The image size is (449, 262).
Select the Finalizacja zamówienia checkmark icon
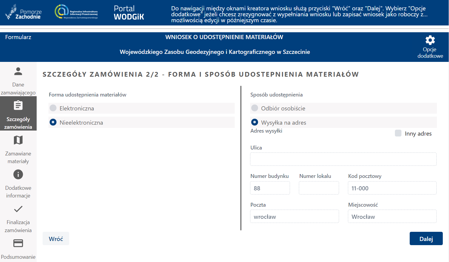(x=18, y=209)
